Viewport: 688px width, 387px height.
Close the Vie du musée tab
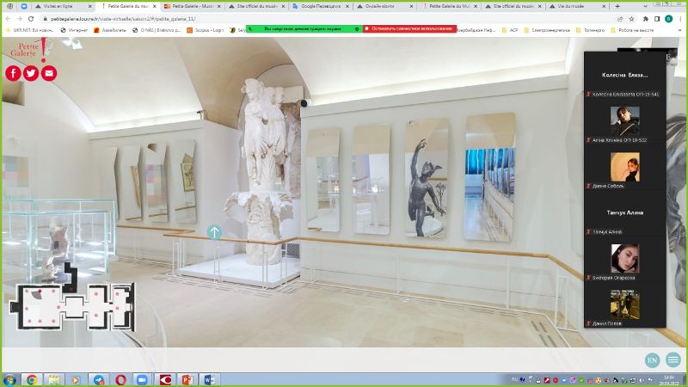pyautogui.click(x=605, y=7)
